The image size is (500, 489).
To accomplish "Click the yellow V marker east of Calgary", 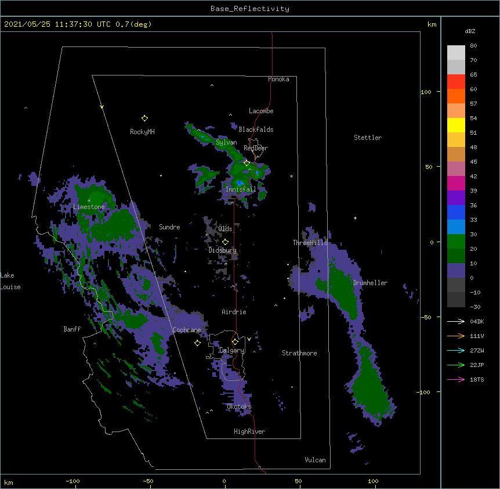I will [x=249, y=339].
